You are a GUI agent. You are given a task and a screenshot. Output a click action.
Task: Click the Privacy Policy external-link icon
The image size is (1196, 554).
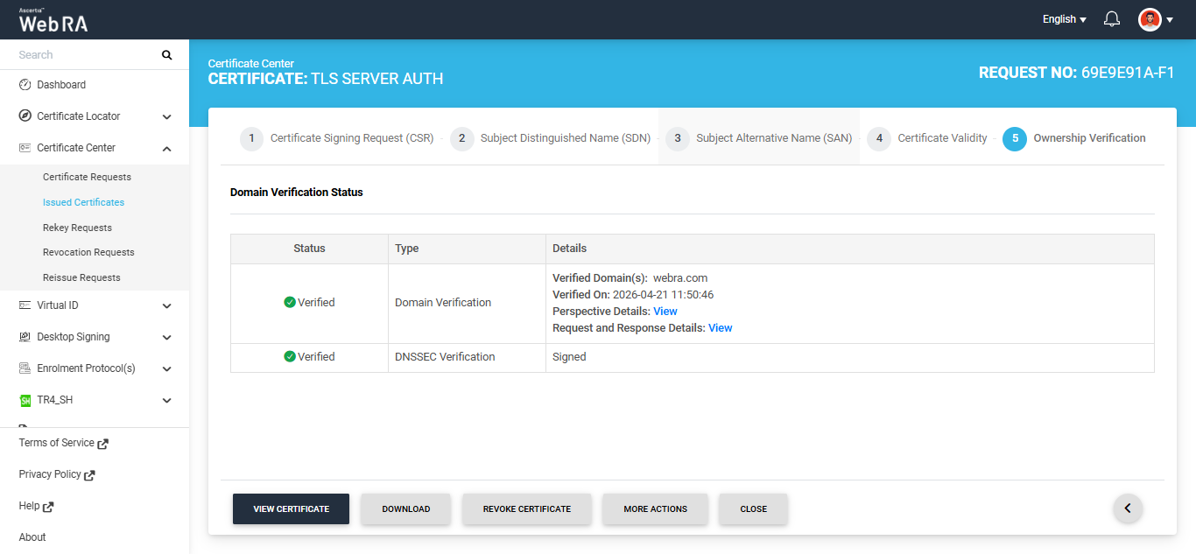(89, 475)
